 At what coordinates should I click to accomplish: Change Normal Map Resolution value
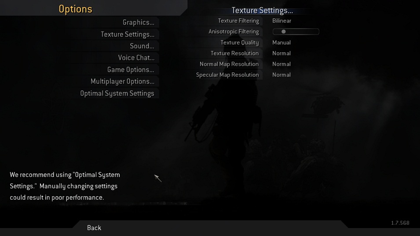point(281,64)
